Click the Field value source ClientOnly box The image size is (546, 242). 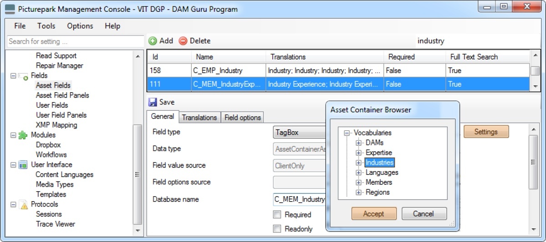pyautogui.click(x=300, y=166)
